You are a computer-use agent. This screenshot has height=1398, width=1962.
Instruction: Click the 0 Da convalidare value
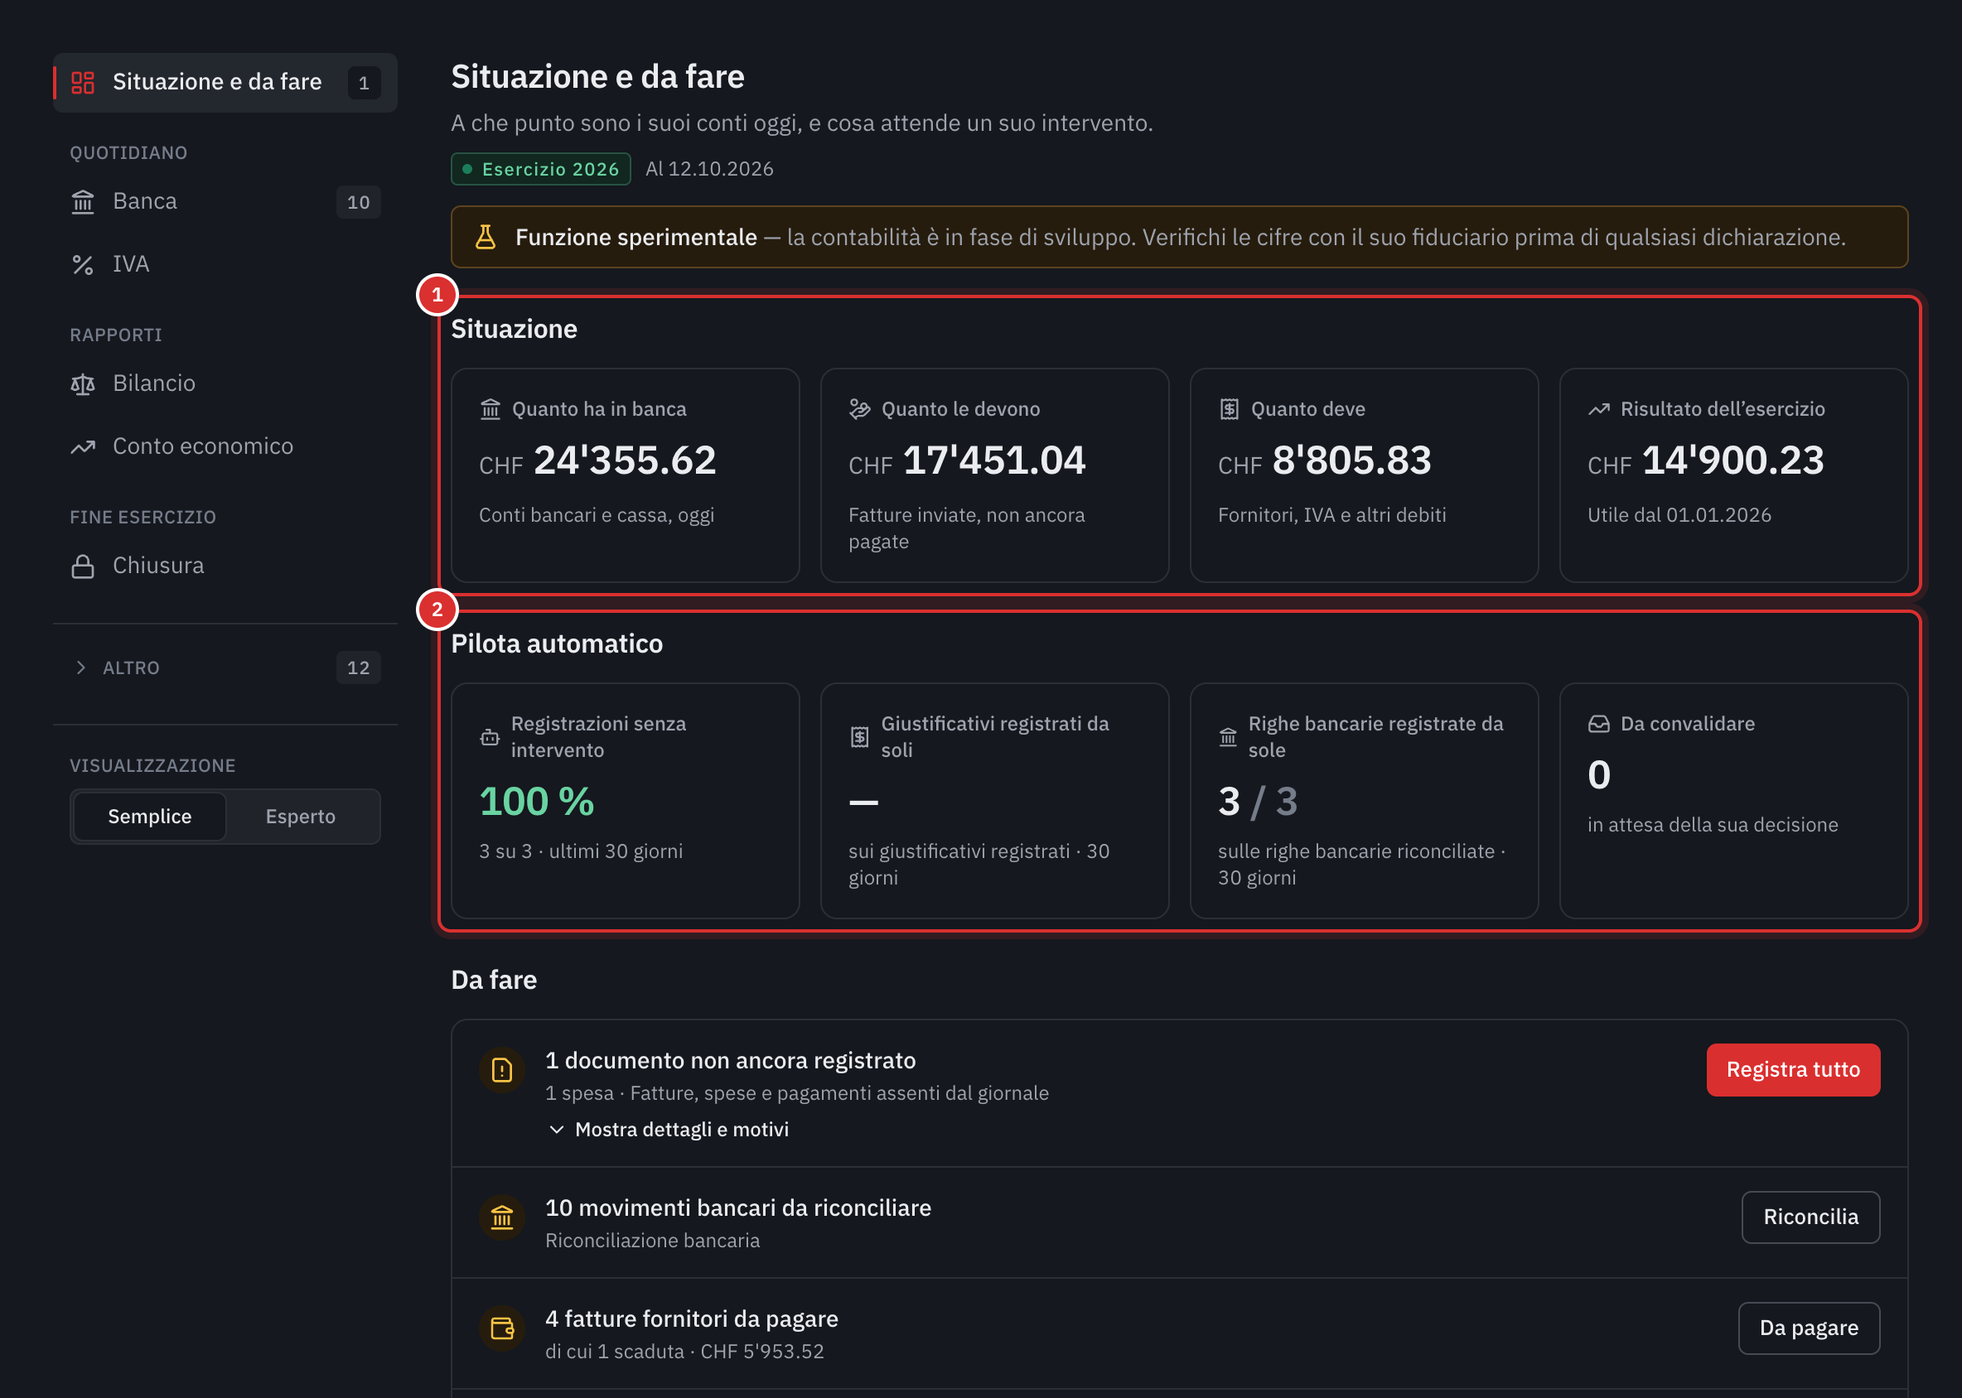click(x=1598, y=774)
